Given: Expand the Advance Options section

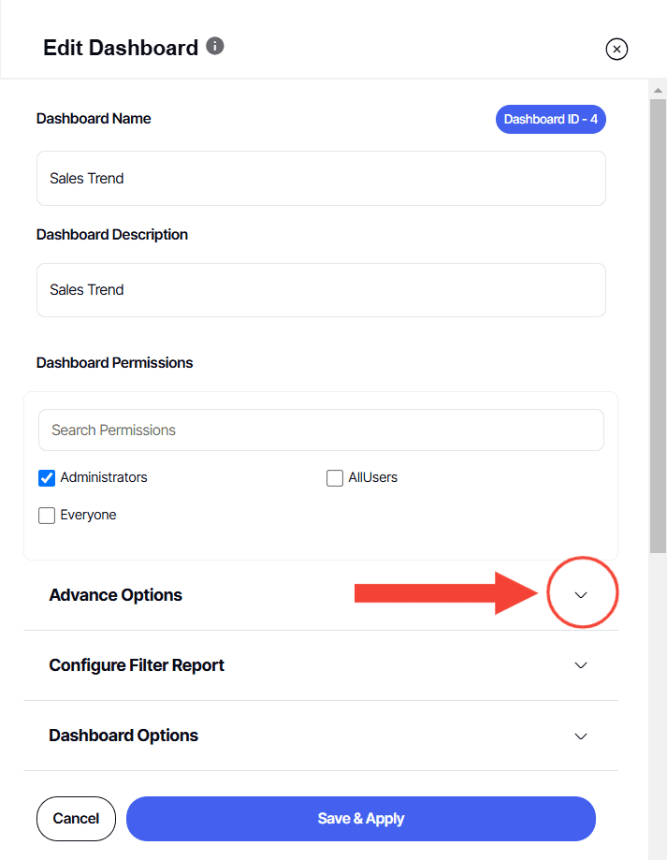Looking at the screenshot, I should (x=115, y=594).
